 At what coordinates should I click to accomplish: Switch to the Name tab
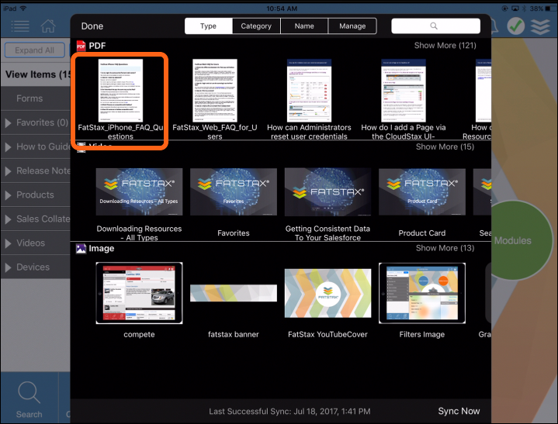[x=304, y=26]
